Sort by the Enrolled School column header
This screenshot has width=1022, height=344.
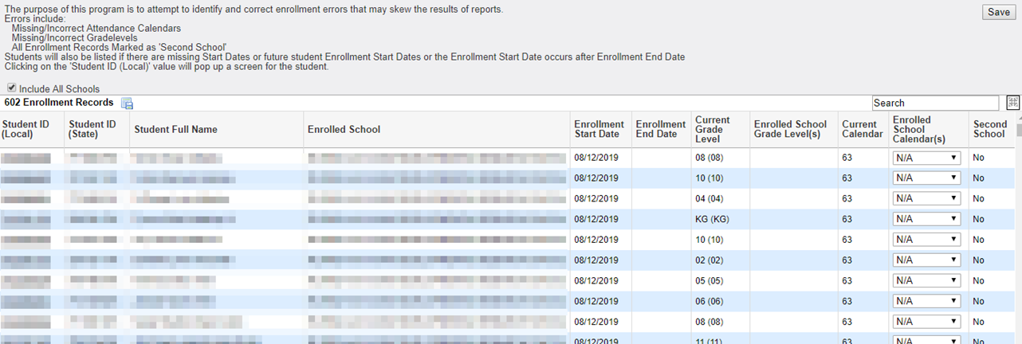pos(344,130)
